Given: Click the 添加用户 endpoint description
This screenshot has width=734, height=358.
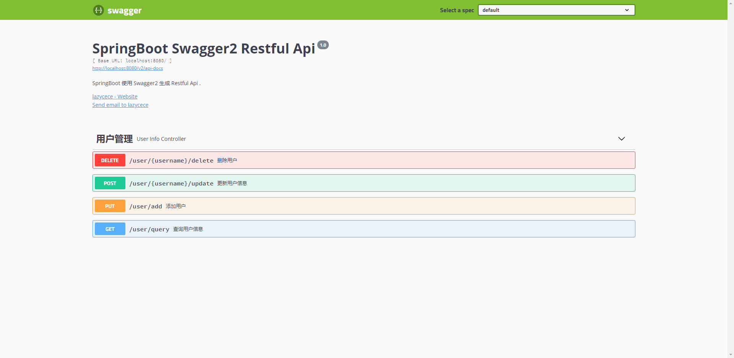Looking at the screenshot, I should (176, 206).
